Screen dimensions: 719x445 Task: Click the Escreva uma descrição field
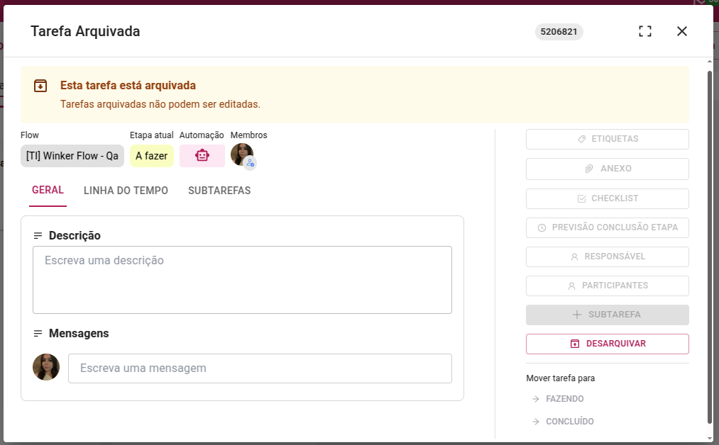242,280
